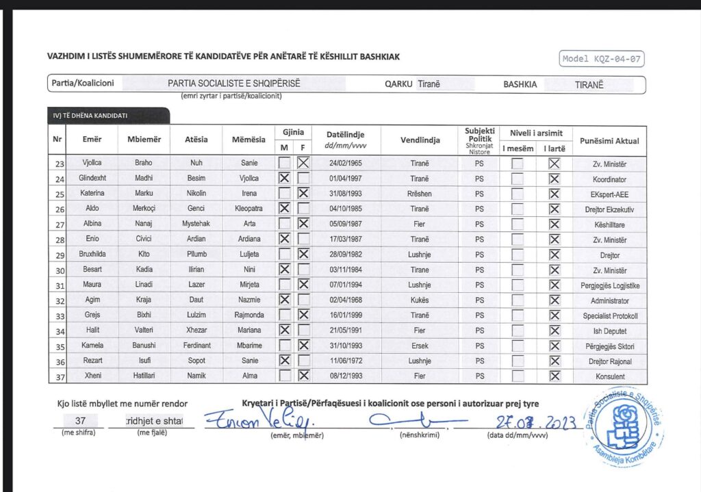Toggle the I lartë box for Rezart Isufi
The height and width of the screenshot is (492, 701).
555,361
